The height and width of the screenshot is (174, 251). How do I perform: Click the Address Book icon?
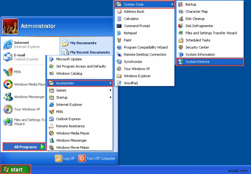click(119, 12)
